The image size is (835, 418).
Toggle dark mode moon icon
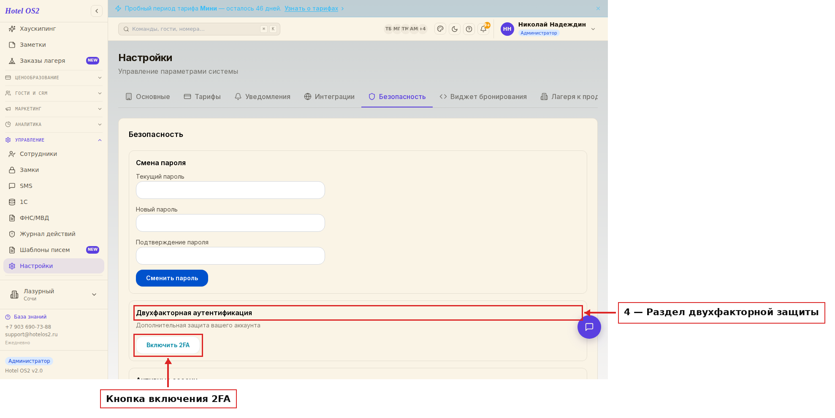455,29
